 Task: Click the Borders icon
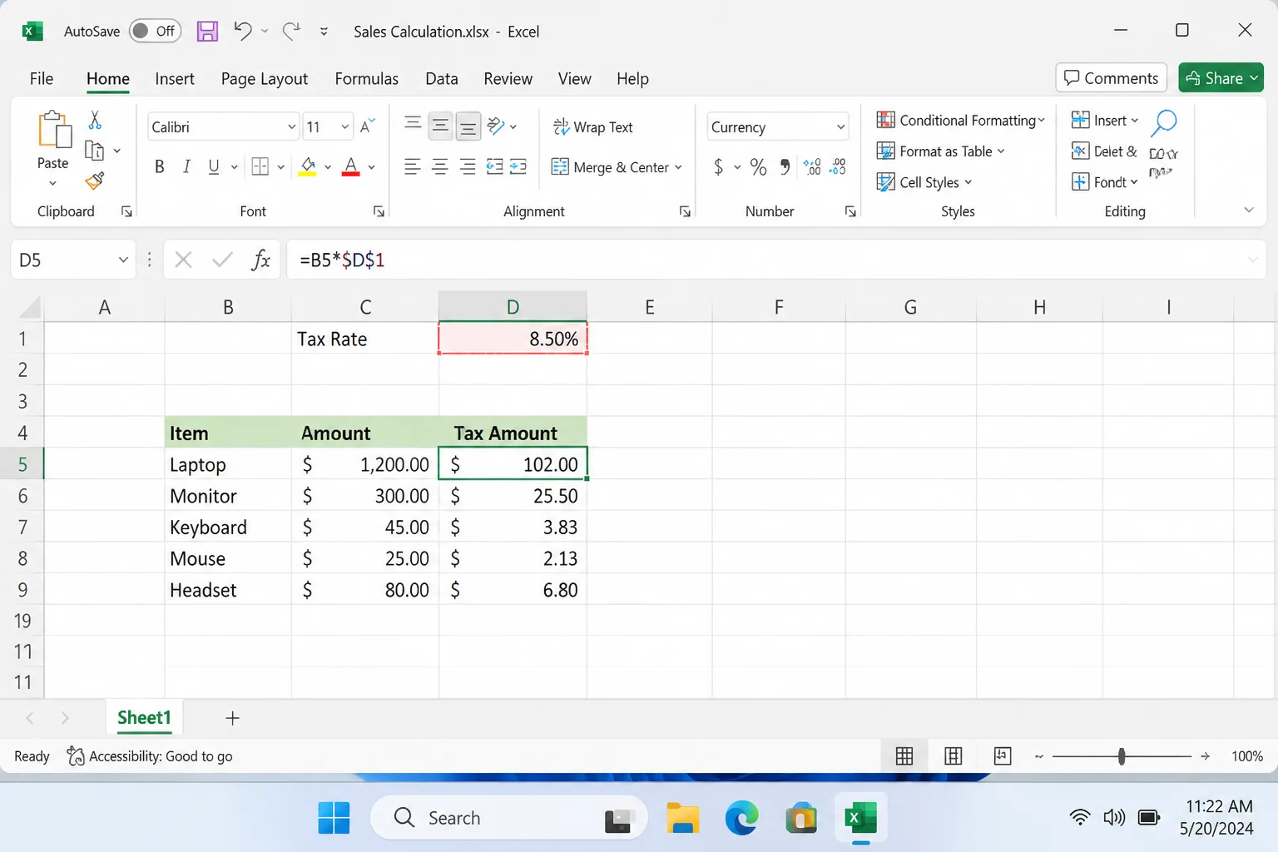260,167
